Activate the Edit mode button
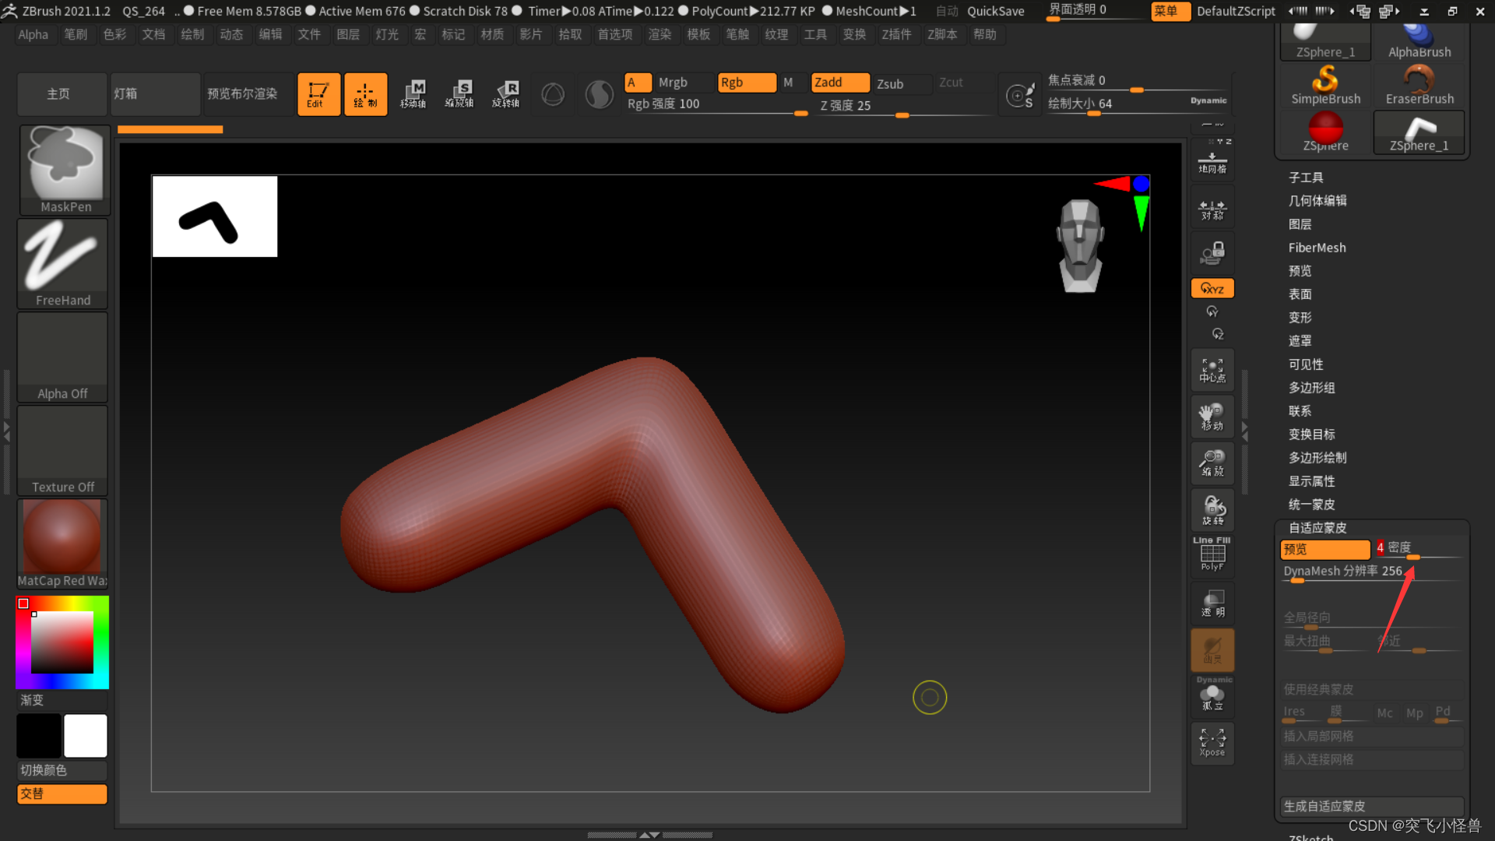The image size is (1495, 841). point(318,94)
